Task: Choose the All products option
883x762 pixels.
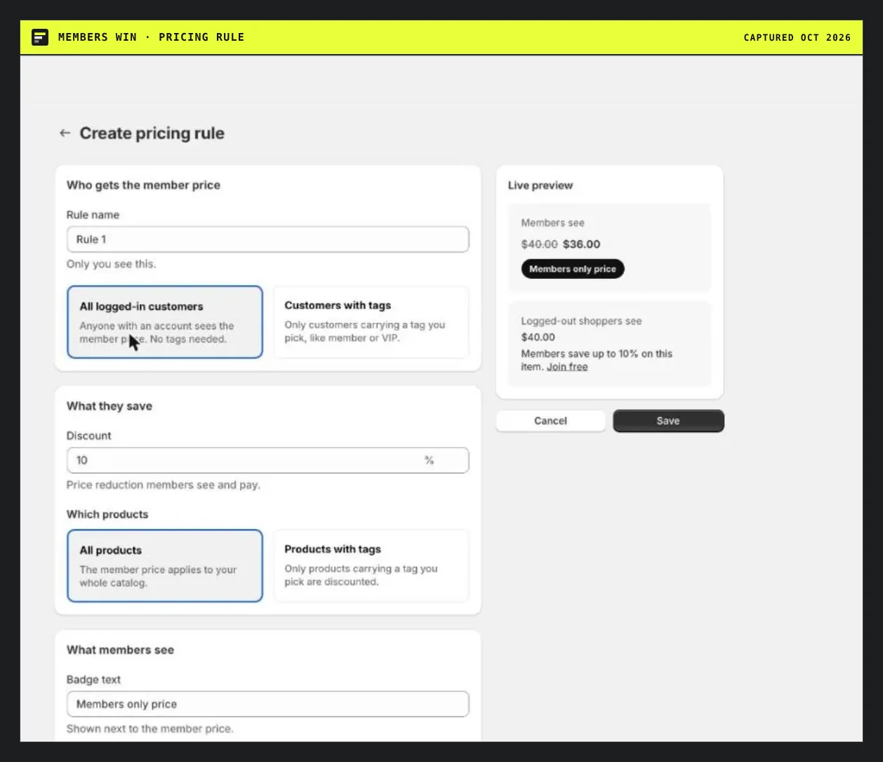Action: pos(165,565)
